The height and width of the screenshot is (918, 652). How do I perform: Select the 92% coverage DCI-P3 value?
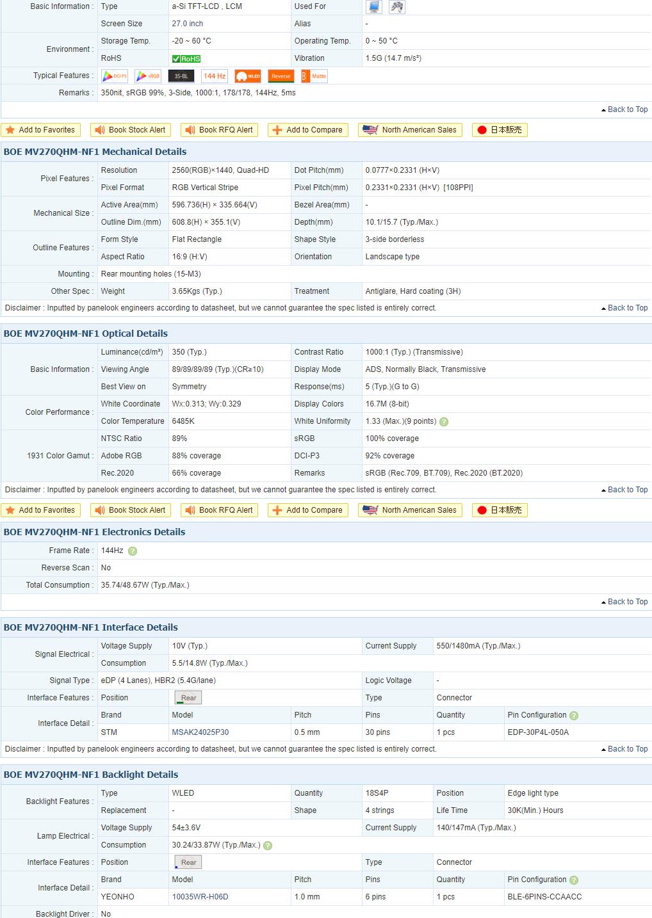(390, 456)
